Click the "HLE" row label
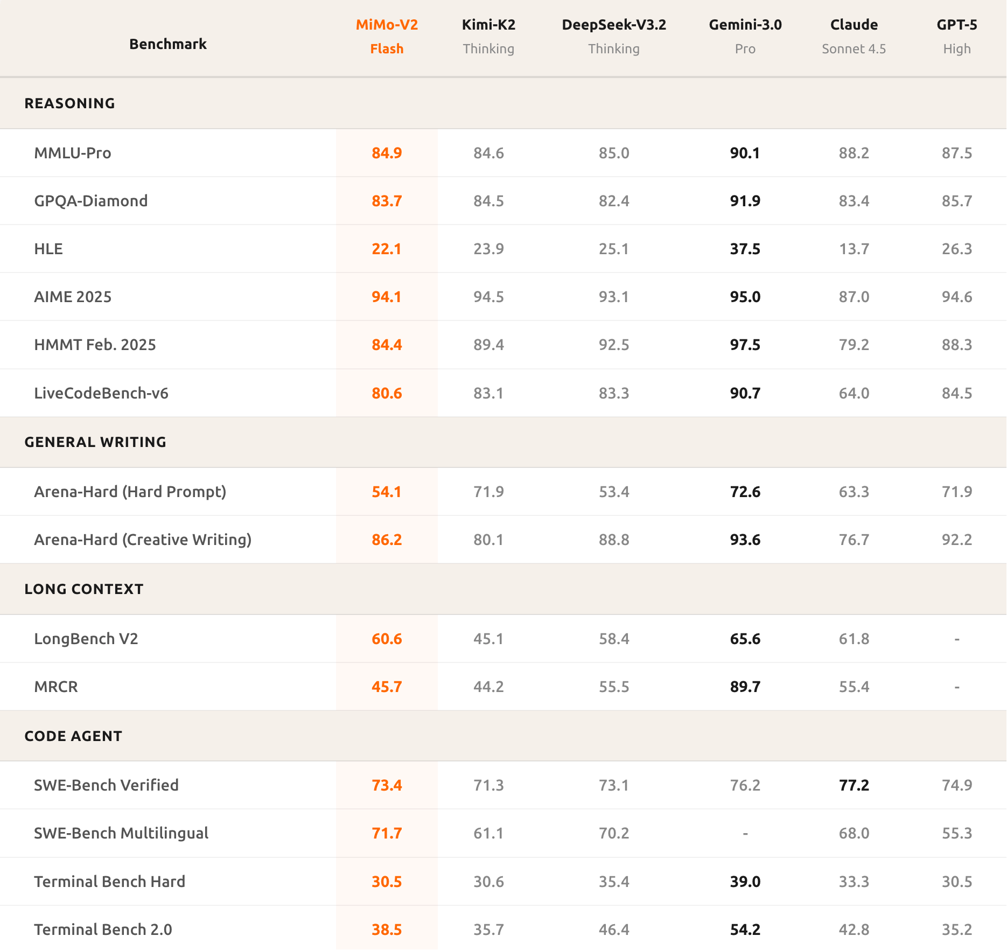The height and width of the screenshot is (950, 1007). (48, 249)
